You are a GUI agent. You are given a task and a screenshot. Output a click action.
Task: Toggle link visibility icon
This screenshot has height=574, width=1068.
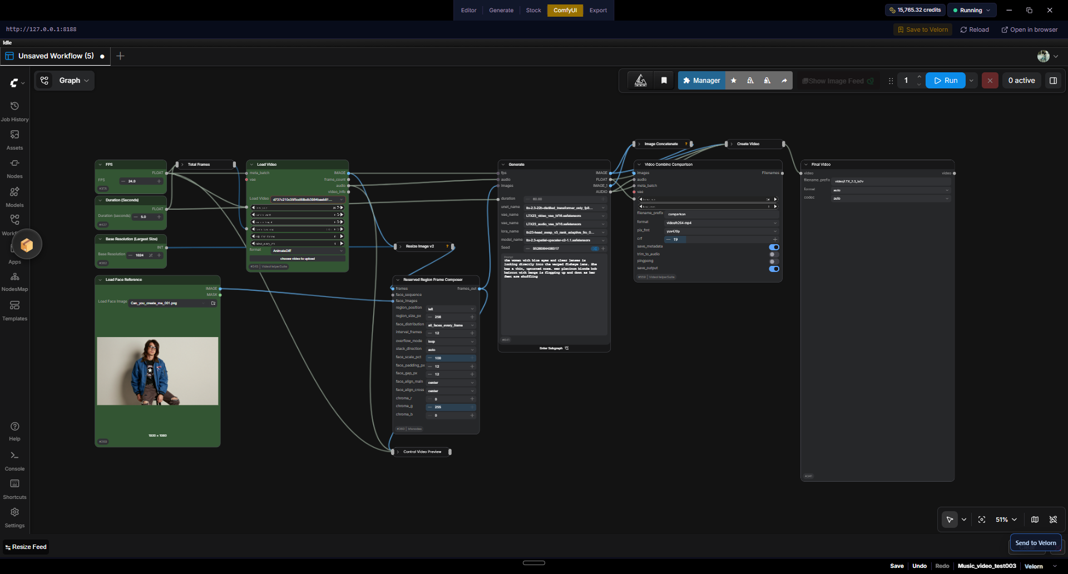point(1053,519)
